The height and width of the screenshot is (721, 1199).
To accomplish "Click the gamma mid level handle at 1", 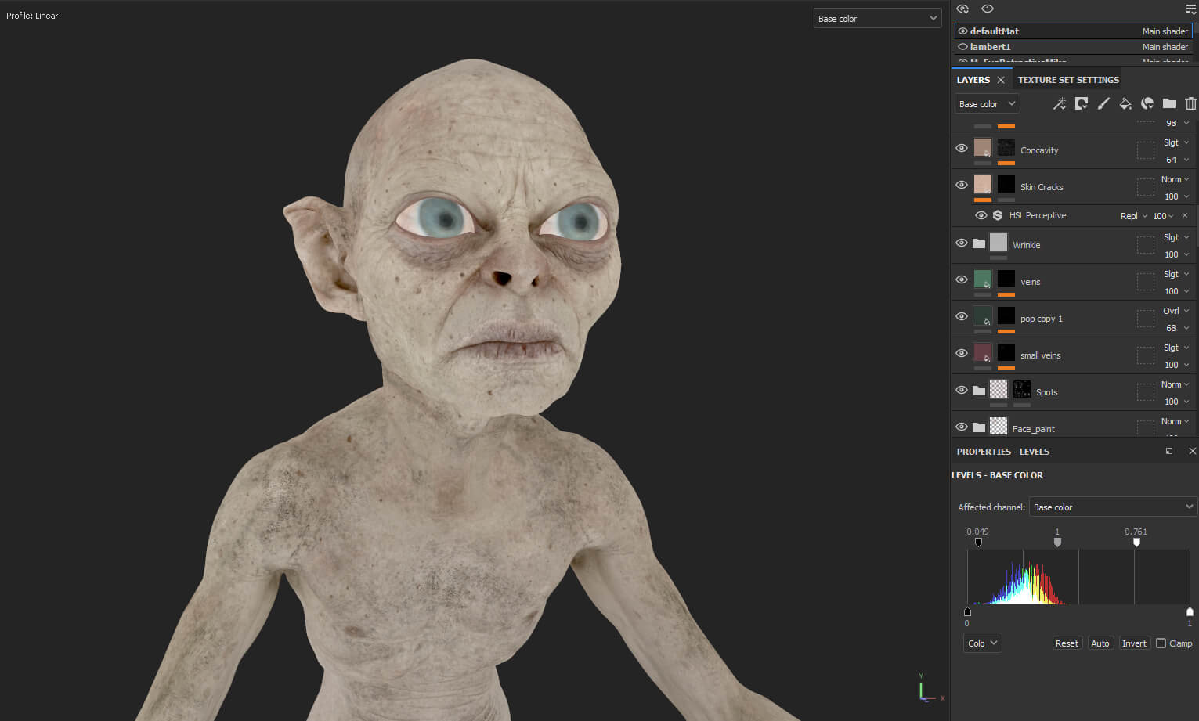I will click(x=1057, y=542).
